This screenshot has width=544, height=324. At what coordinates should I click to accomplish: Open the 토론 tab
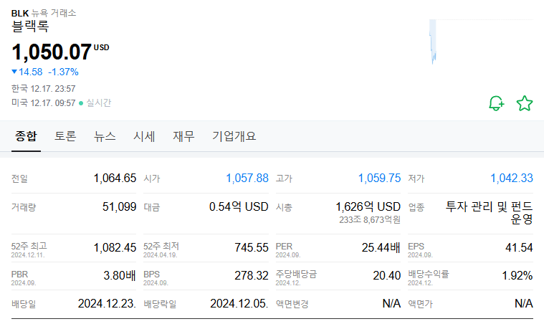pos(65,136)
